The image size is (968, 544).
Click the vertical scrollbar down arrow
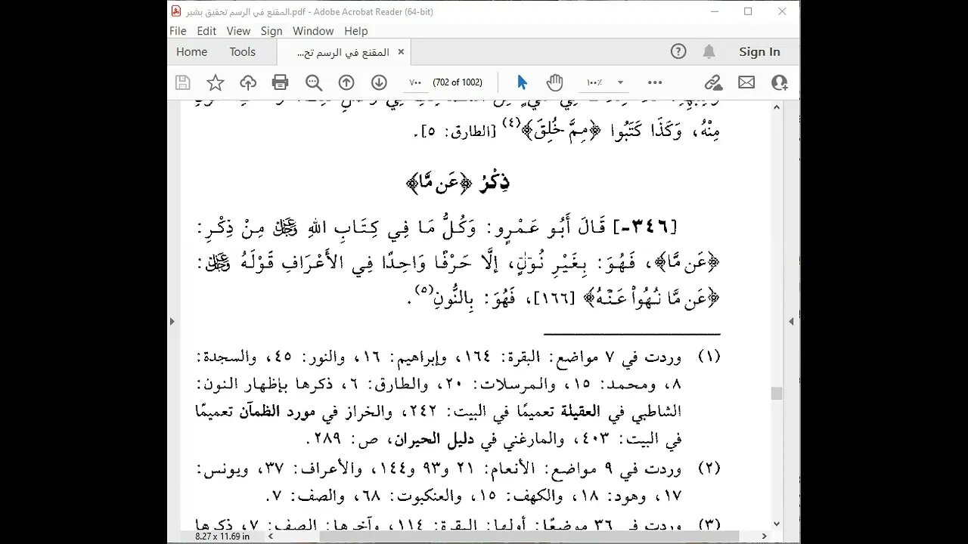coord(777,524)
